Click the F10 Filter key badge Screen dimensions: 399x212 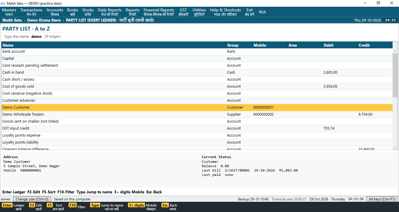tap(77, 207)
